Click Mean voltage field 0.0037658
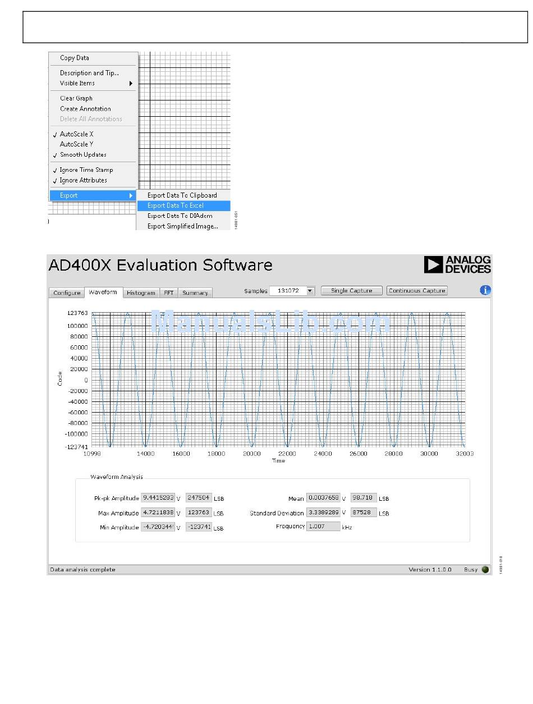Image resolution: width=533 pixels, height=704 pixels. point(323,498)
